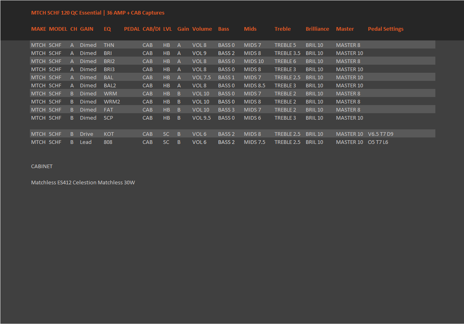Select the Drive gain cell
464x325 pixels.
coord(86,134)
